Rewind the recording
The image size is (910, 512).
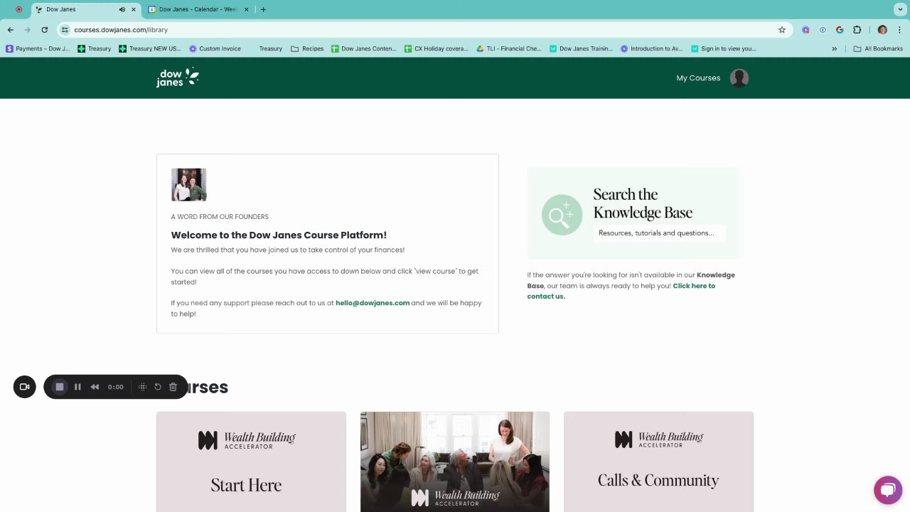(95, 387)
